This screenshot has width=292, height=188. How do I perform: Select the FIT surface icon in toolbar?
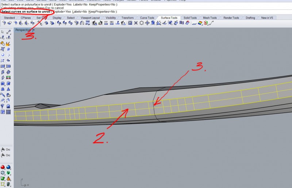(106, 23)
